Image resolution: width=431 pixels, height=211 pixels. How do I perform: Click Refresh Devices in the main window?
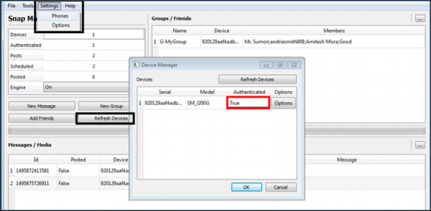(105, 118)
